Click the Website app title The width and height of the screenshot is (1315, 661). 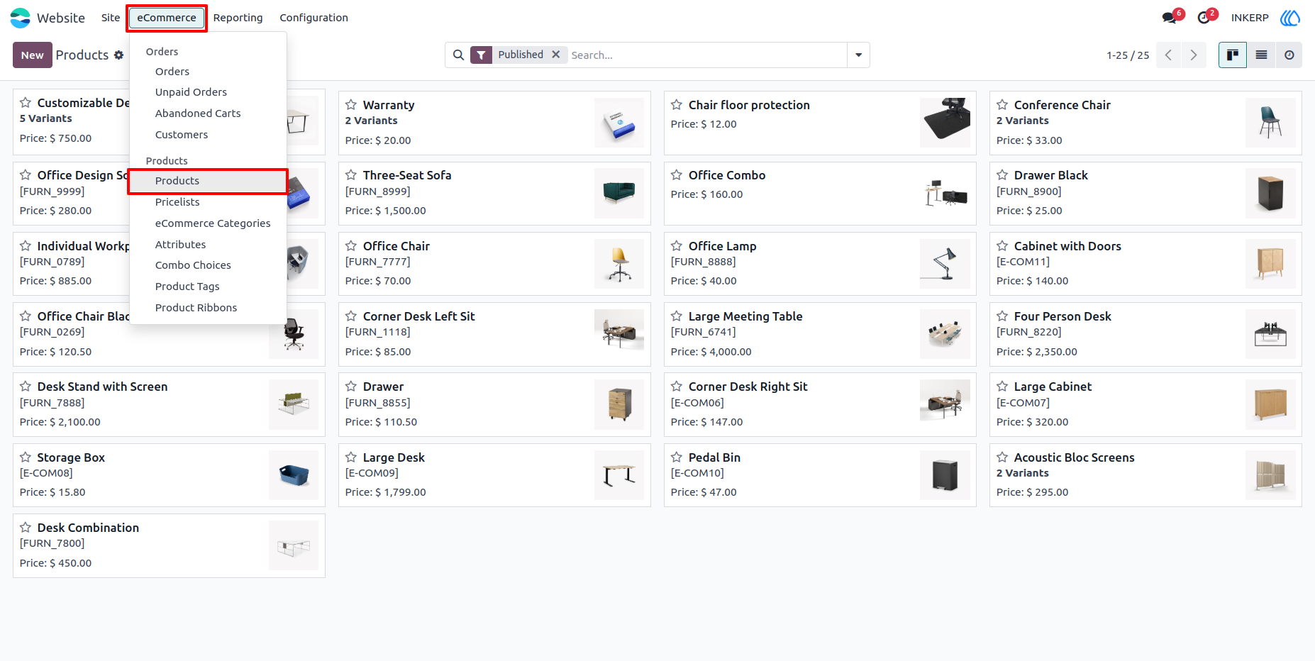(61, 18)
